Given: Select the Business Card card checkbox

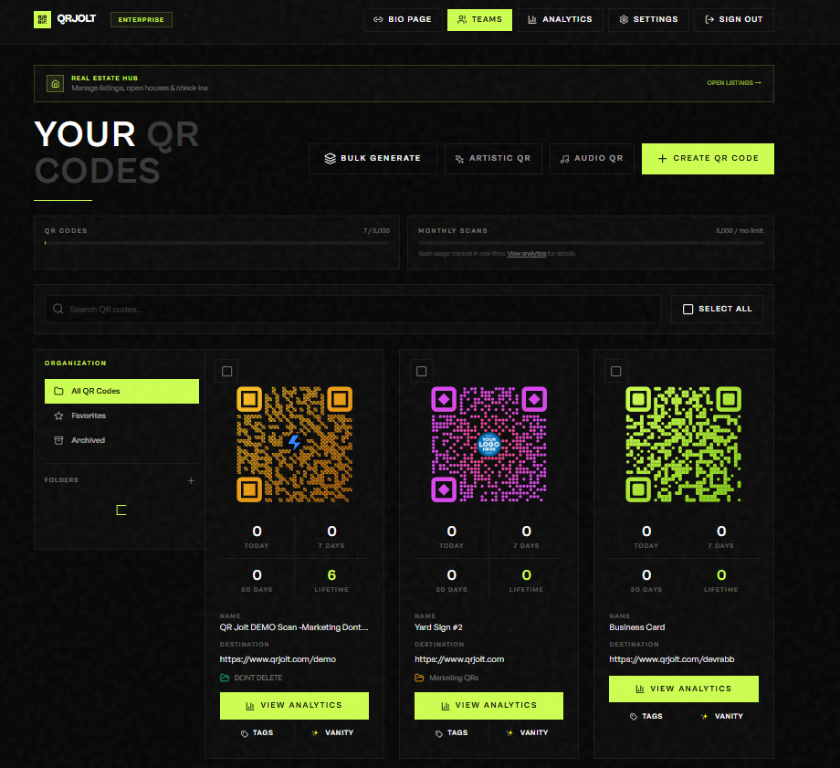Looking at the screenshot, I should (616, 372).
